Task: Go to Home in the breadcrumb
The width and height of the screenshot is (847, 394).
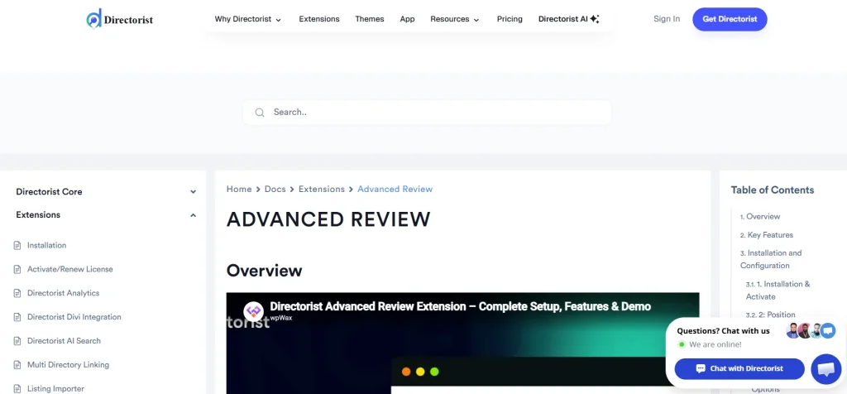Action: (239, 190)
